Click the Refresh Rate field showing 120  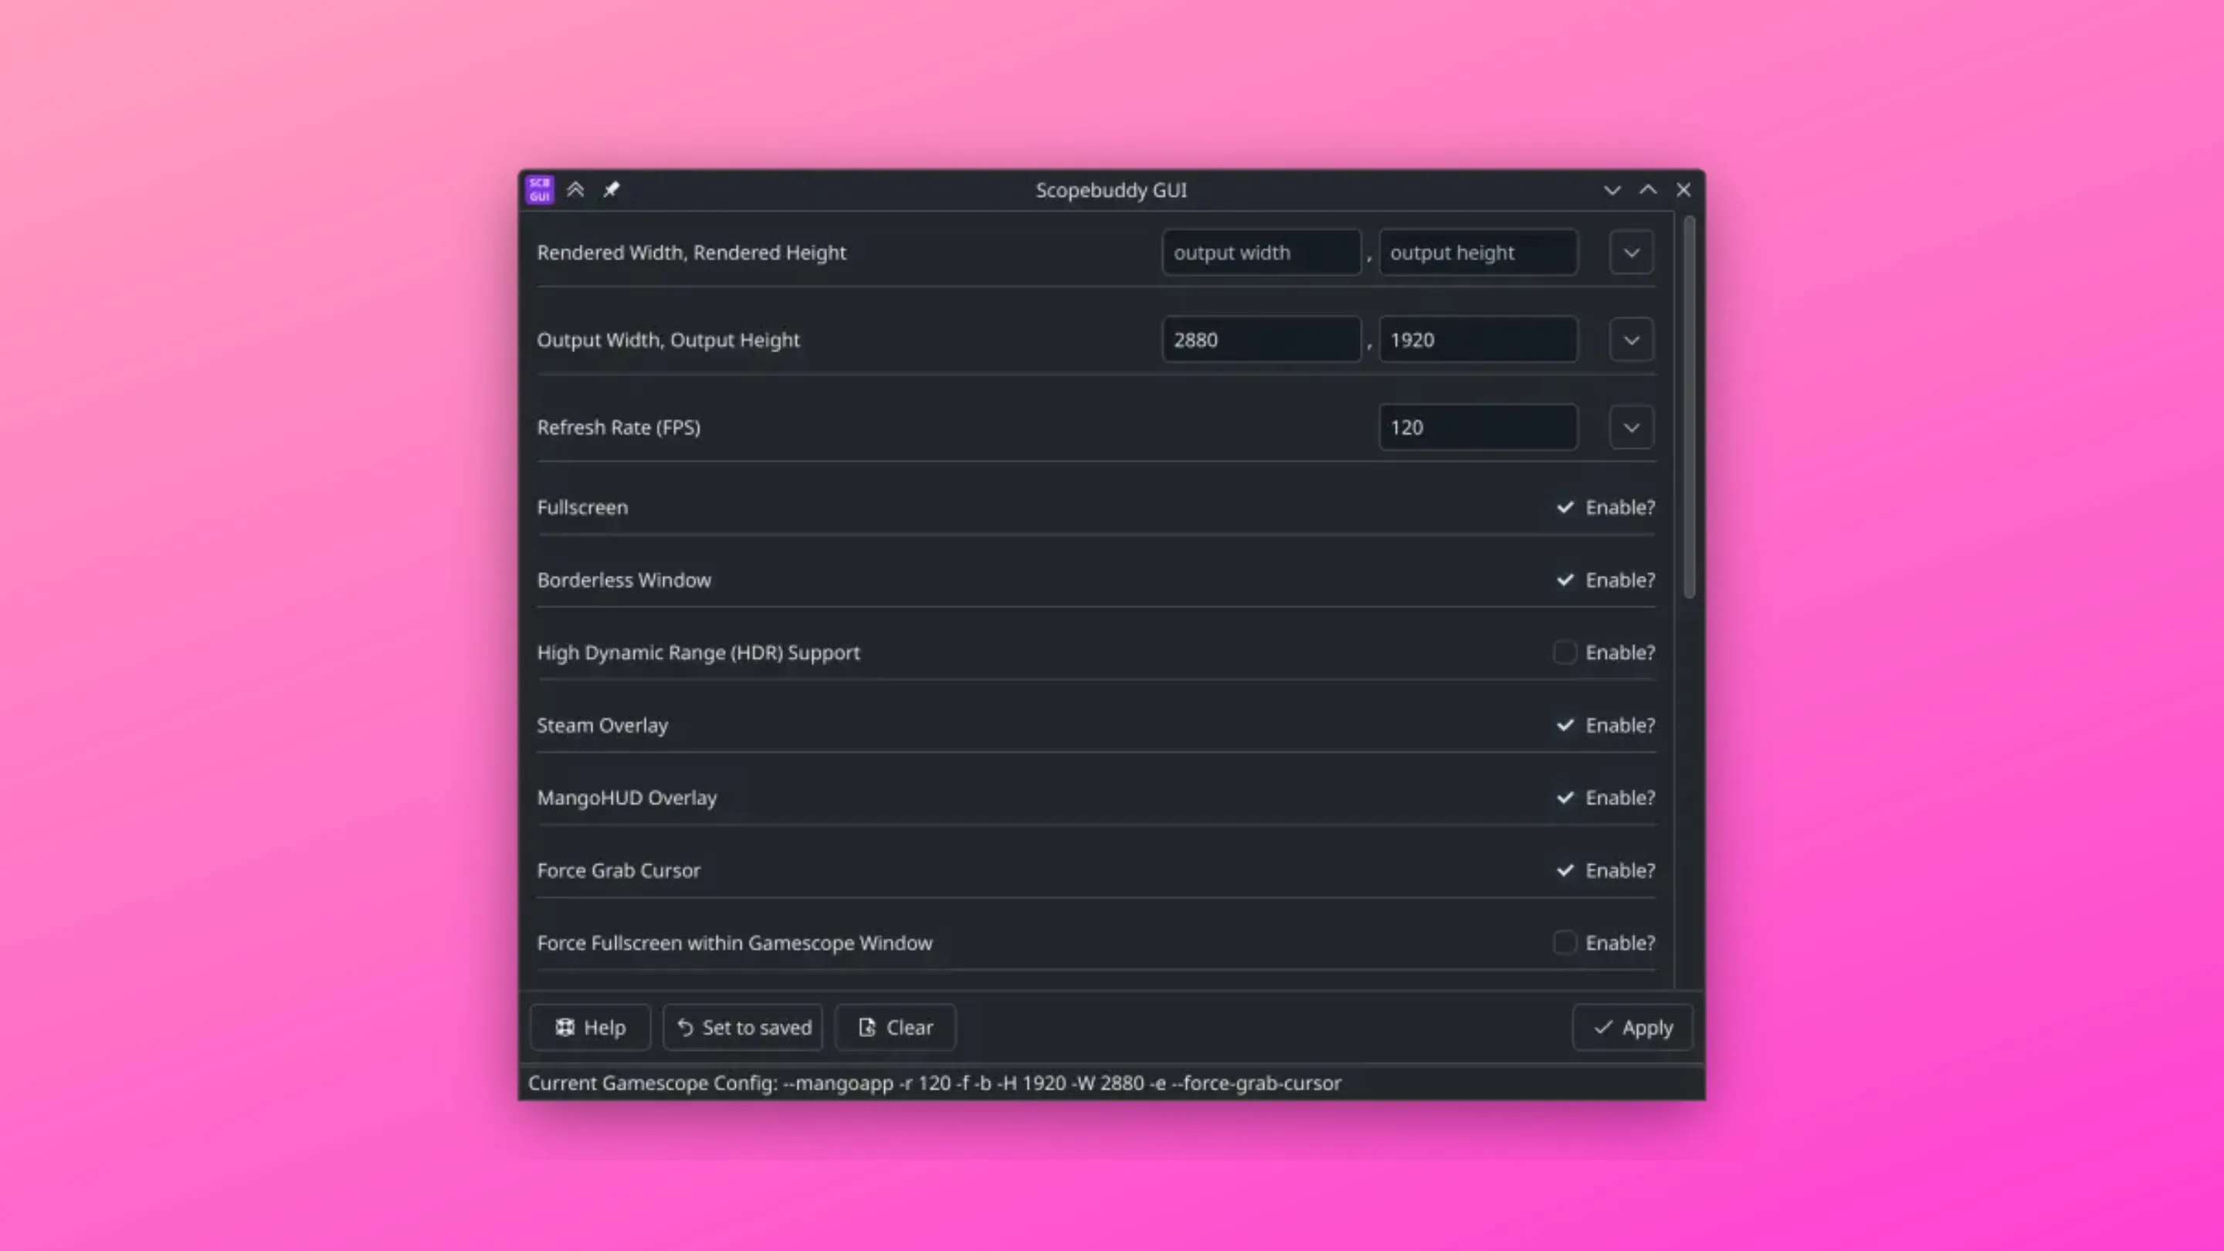(x=1478, y=427)
